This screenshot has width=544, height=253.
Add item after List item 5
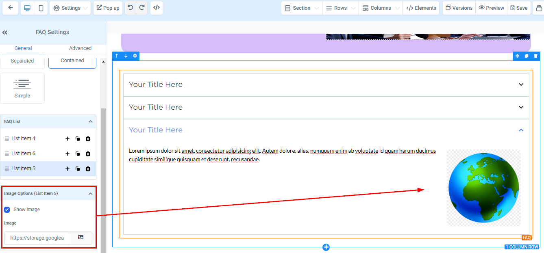tap(67, 169)
